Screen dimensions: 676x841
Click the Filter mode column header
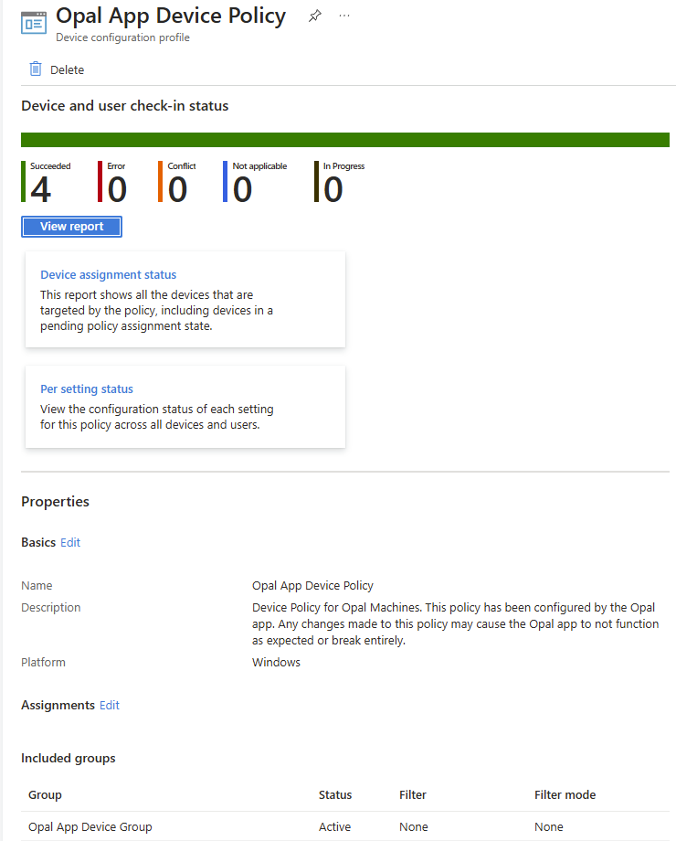coord(565,794)
